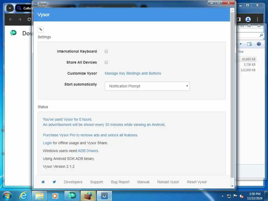Click the Vysor Version 2.1.2 text

(59, 166)
